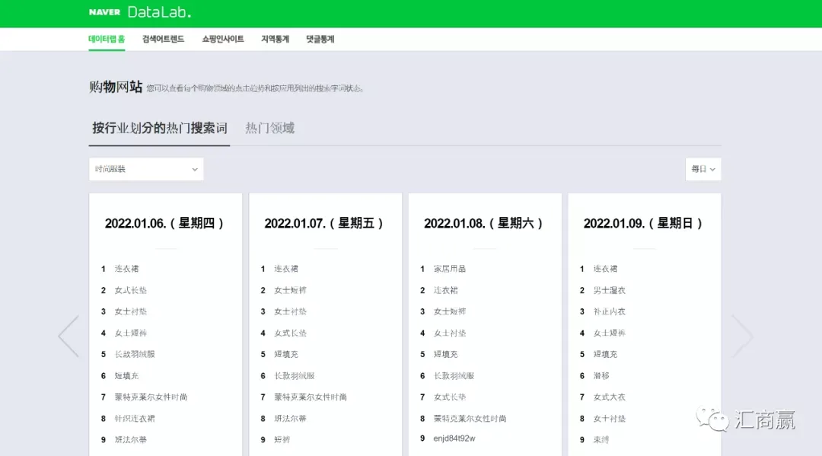Open the 댓글통계 menu
Viewport: 822px width, 456px height.
tap(320, 40)
